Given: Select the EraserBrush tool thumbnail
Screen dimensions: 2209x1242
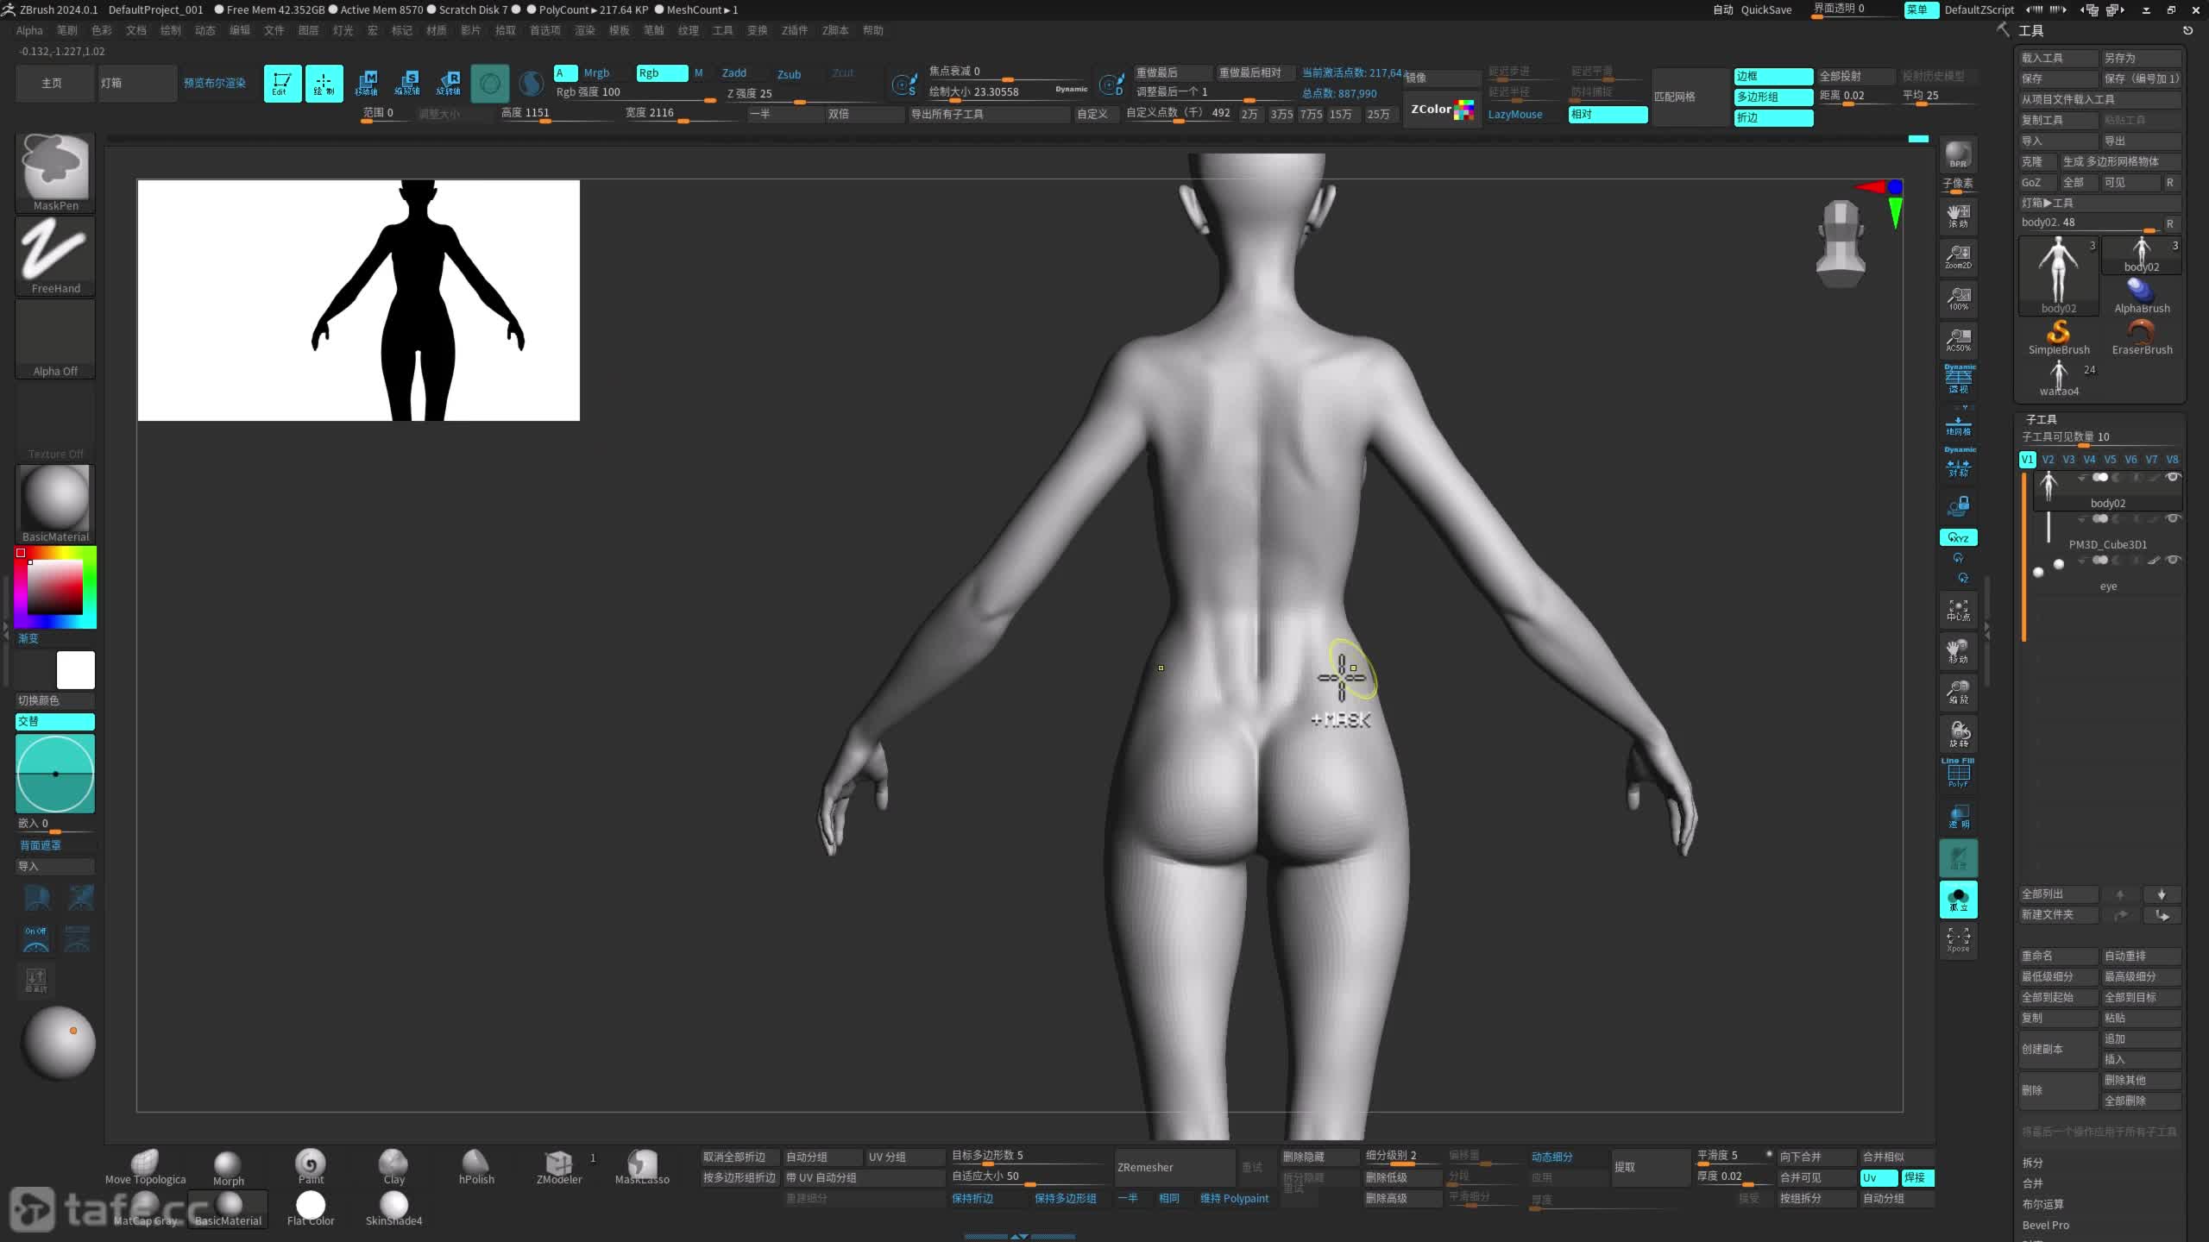Looking at the screenshot, I should coord(2142,337).
